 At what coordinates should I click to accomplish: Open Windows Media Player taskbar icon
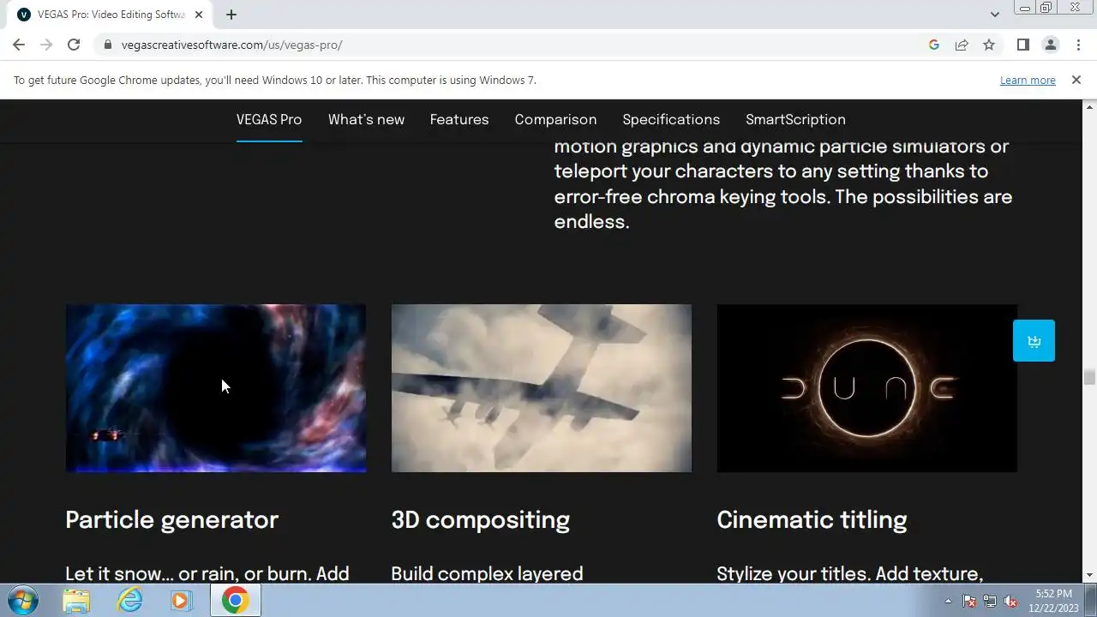tap(181, 601)
